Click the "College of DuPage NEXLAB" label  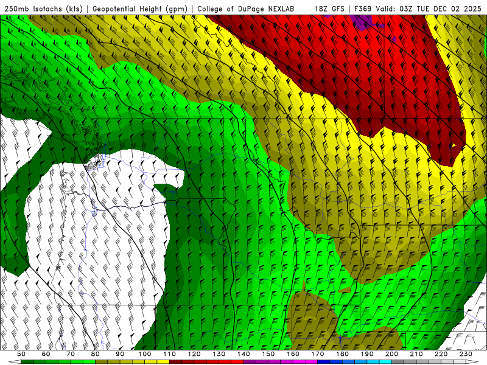(246, 9)
